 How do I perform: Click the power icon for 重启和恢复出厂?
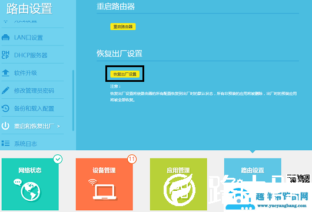coord(5,126)
